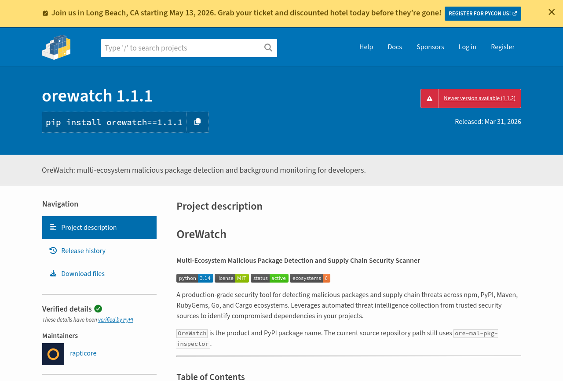Click the PyPI logo in header
The height and width of the screenshot is (381, 563).
tap(56, 47)
